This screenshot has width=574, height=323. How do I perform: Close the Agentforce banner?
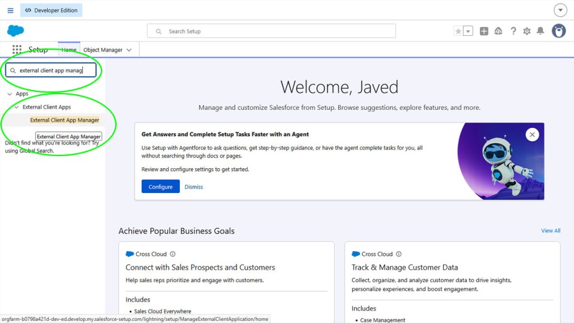[533, 135]
